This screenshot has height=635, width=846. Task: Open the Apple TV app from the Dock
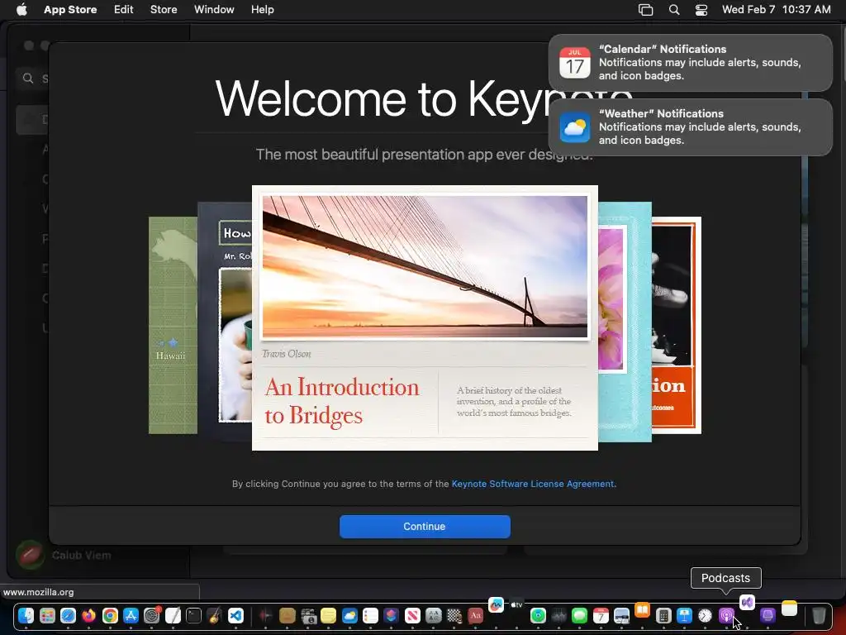coord(517,604)
